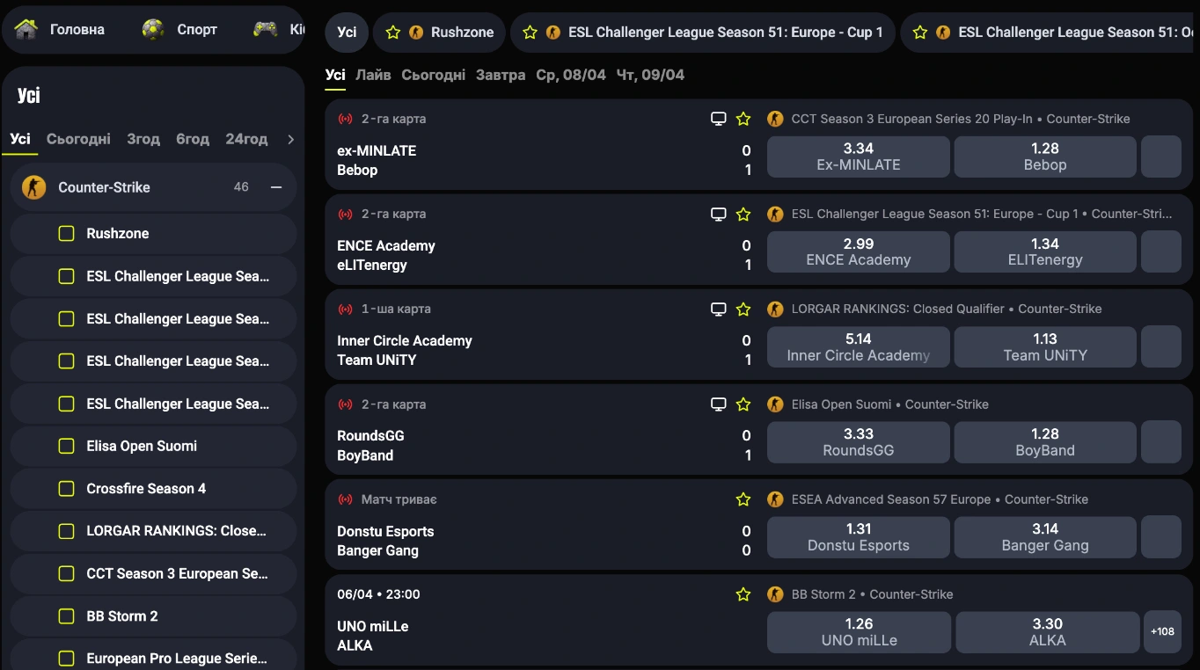The width and height of the screenshot is (1200, 670).
Task: Tick the Elisa Open Suomi checkbox
Action: tap(66, 447)
